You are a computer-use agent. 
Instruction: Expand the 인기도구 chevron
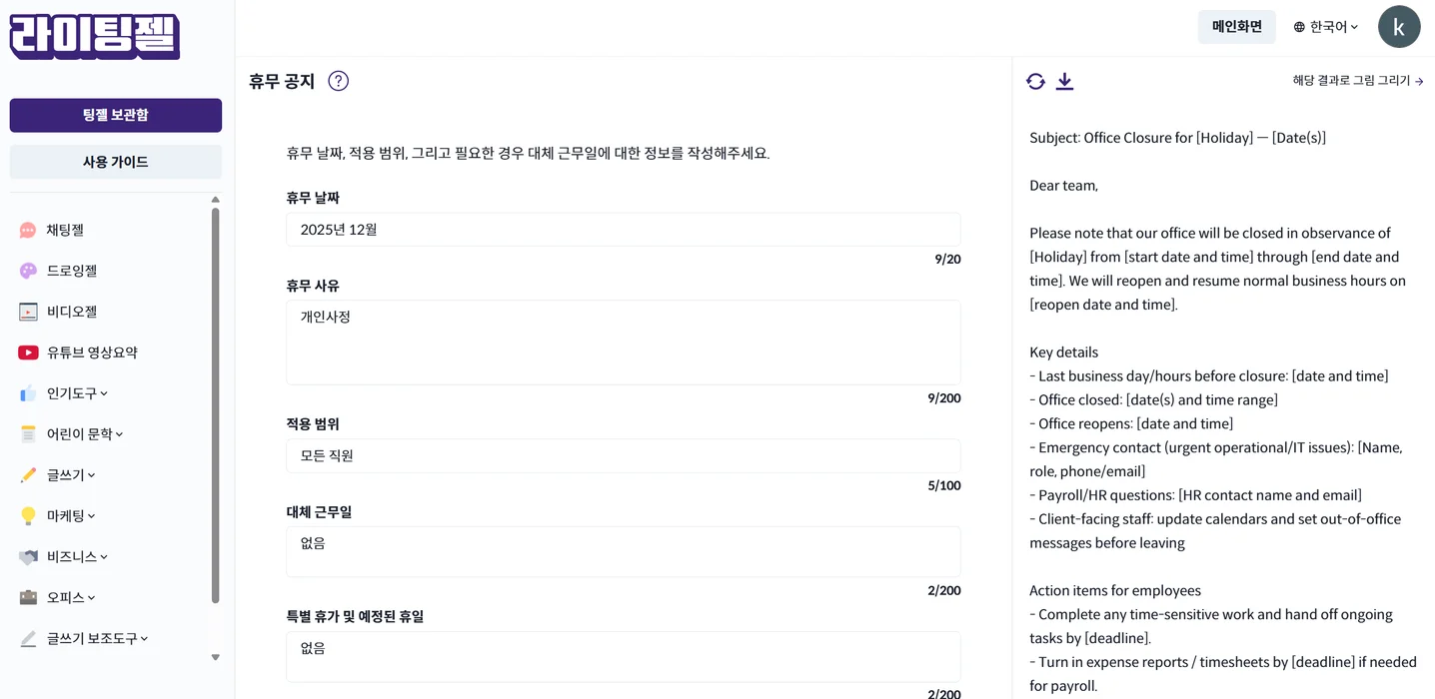point(104,393)
